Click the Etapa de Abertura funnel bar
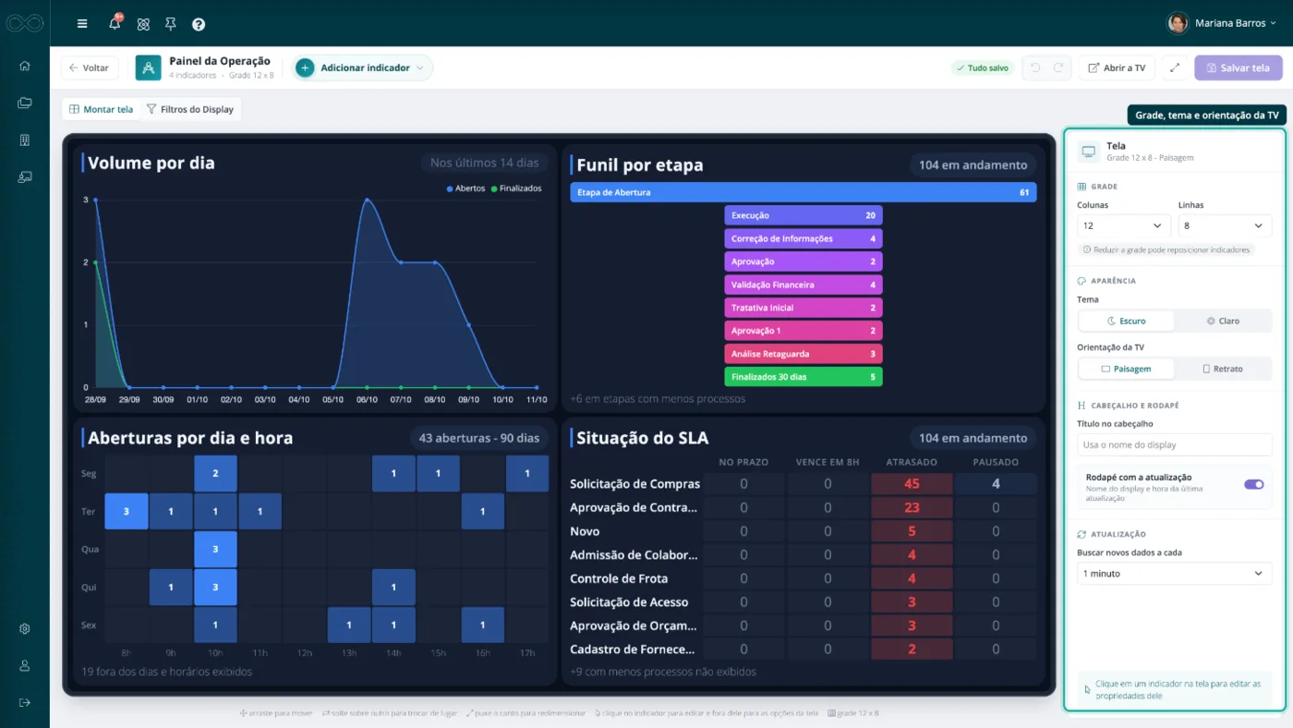The height and width of the screenshot is (728, 1293). click(x=803, y=192)
